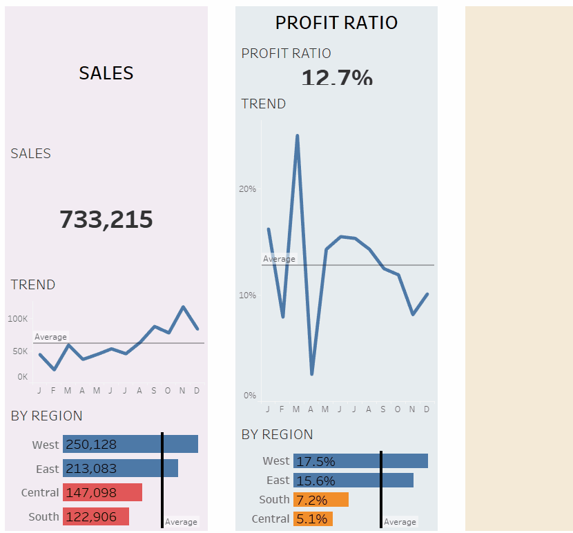The width and height of the screenshot is (573, 533).
Task: Click the West sales bar showing 250,128
Action: point(130,444)
